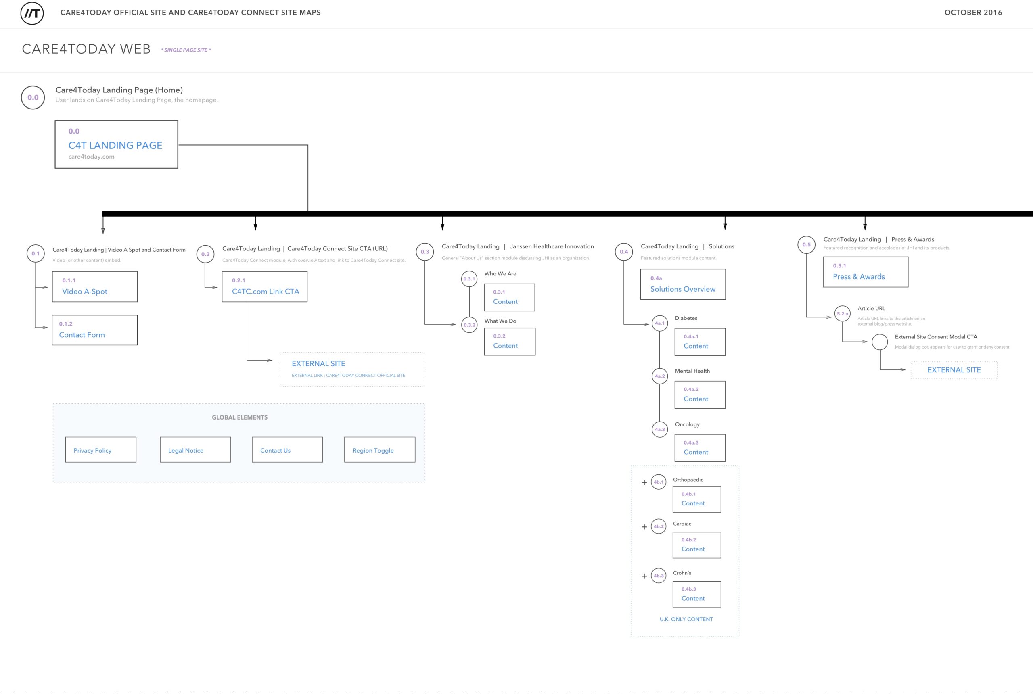
Task: Open the 0.4b.3 Content box
Action: pyautogui.click(x=697, y=595)
